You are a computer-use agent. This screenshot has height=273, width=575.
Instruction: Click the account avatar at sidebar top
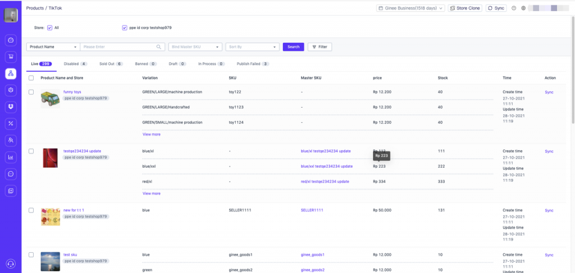pos(11,15)
